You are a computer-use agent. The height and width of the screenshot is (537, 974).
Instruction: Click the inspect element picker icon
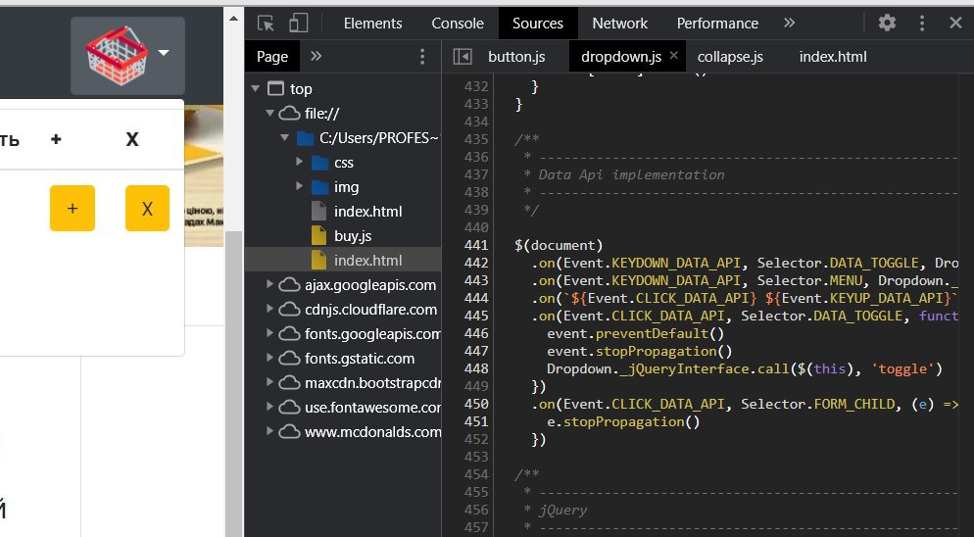coord(266,23)
